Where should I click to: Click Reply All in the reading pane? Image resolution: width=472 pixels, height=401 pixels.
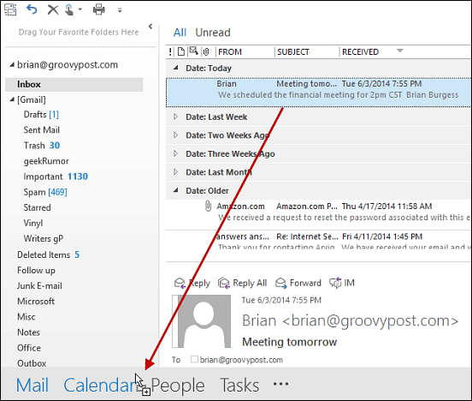click(242, 283)
